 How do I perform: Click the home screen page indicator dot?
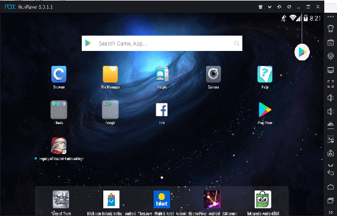[x=162, y=178]
